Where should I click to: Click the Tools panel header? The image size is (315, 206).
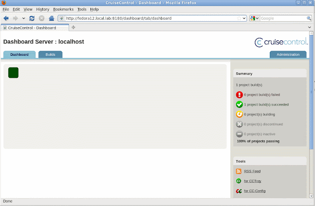pyautogui.click(x=270, y=161)
